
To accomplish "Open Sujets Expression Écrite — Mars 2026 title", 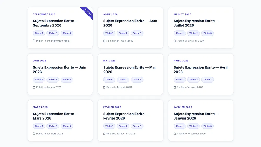I will [x=55, y=116].
